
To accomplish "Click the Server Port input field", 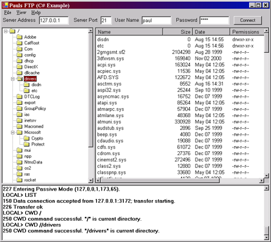I will pos(106,21).
